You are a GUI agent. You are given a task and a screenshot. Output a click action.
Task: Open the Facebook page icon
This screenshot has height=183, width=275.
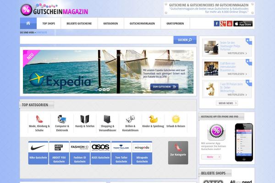point(217,23)
